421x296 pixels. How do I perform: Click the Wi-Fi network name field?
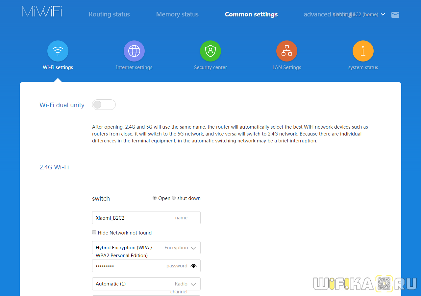coord(146,218)
